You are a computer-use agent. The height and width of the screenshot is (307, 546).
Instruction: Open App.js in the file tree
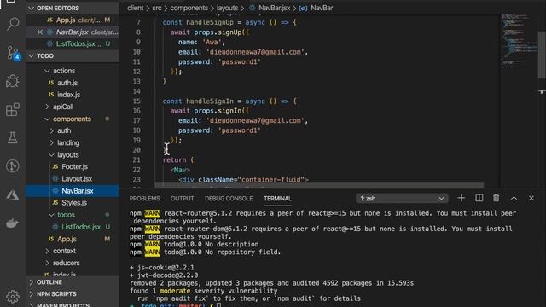[73, 239]
